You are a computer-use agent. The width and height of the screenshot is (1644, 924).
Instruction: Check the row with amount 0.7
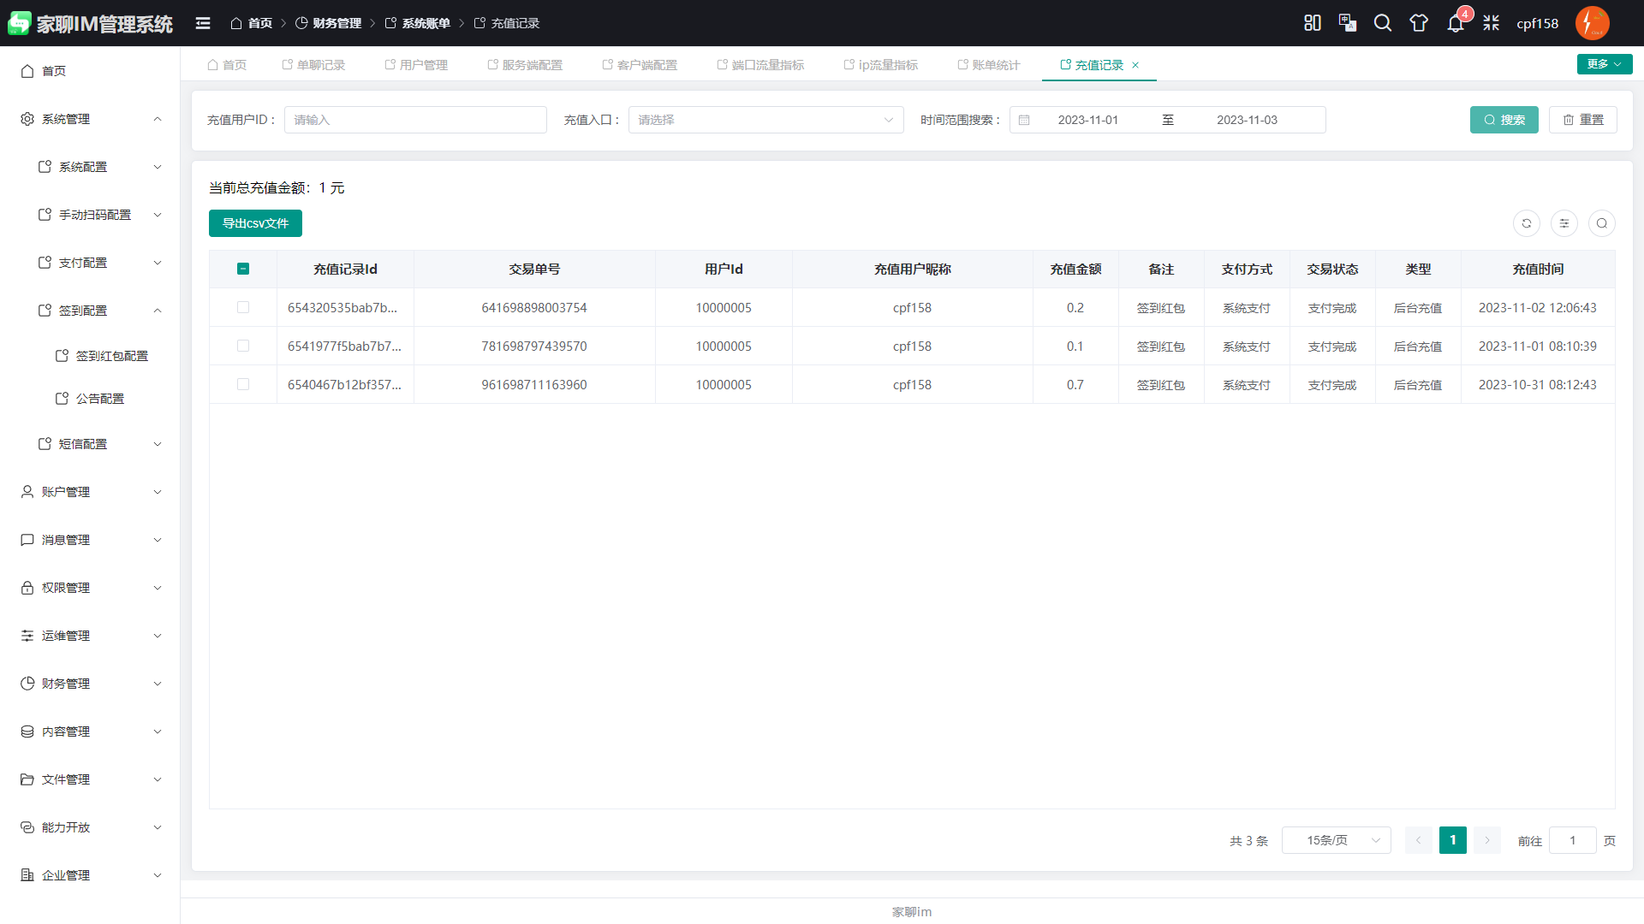coord(243,384)
